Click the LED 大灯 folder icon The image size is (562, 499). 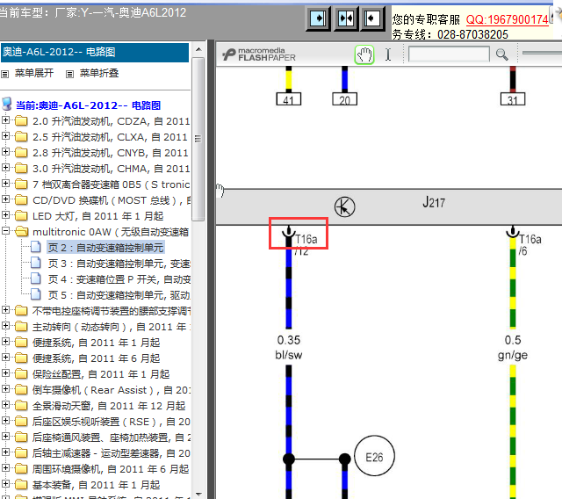pos(21,216)
